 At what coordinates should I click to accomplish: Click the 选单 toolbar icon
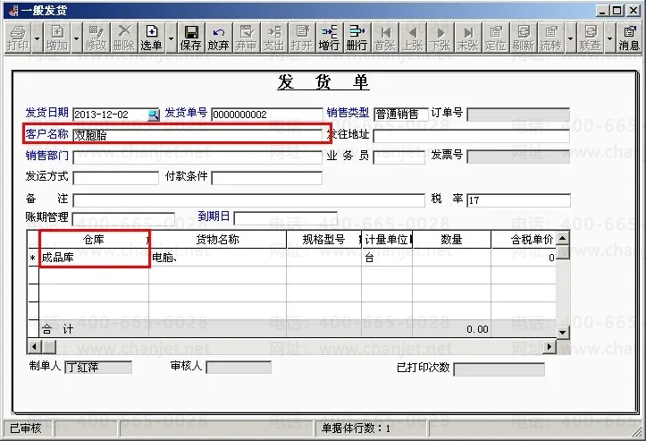coord(151,38)
